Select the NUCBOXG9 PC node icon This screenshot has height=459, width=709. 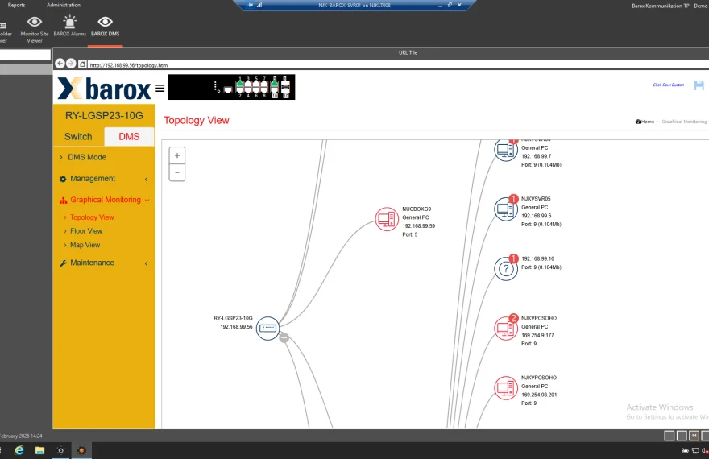(387, 219)
